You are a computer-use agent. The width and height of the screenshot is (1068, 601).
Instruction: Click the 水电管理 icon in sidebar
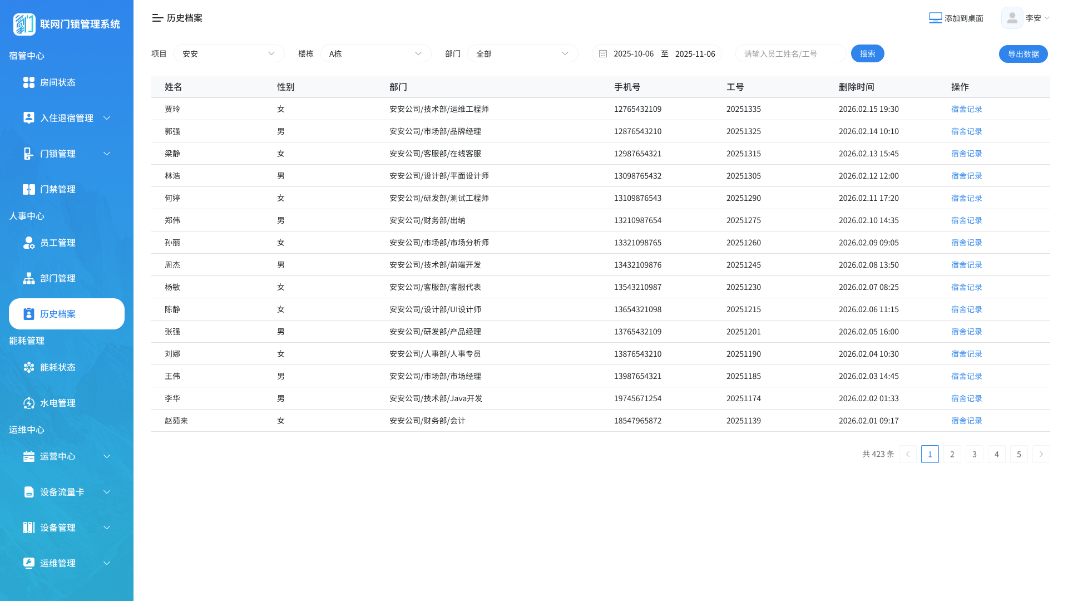(29, 403)
